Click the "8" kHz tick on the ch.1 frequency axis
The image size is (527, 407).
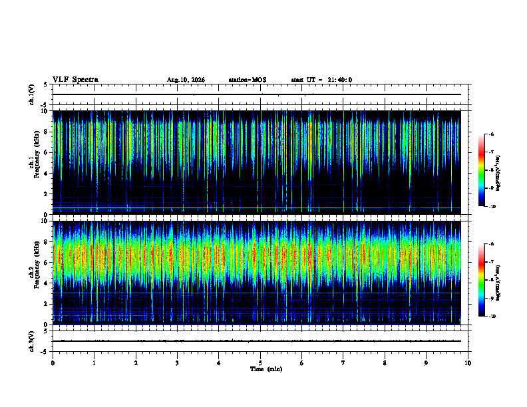(47, 132)
